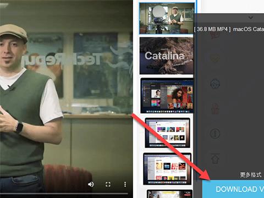Open the video player's three-dot menu
264x198 pixels.
[125, 184]
